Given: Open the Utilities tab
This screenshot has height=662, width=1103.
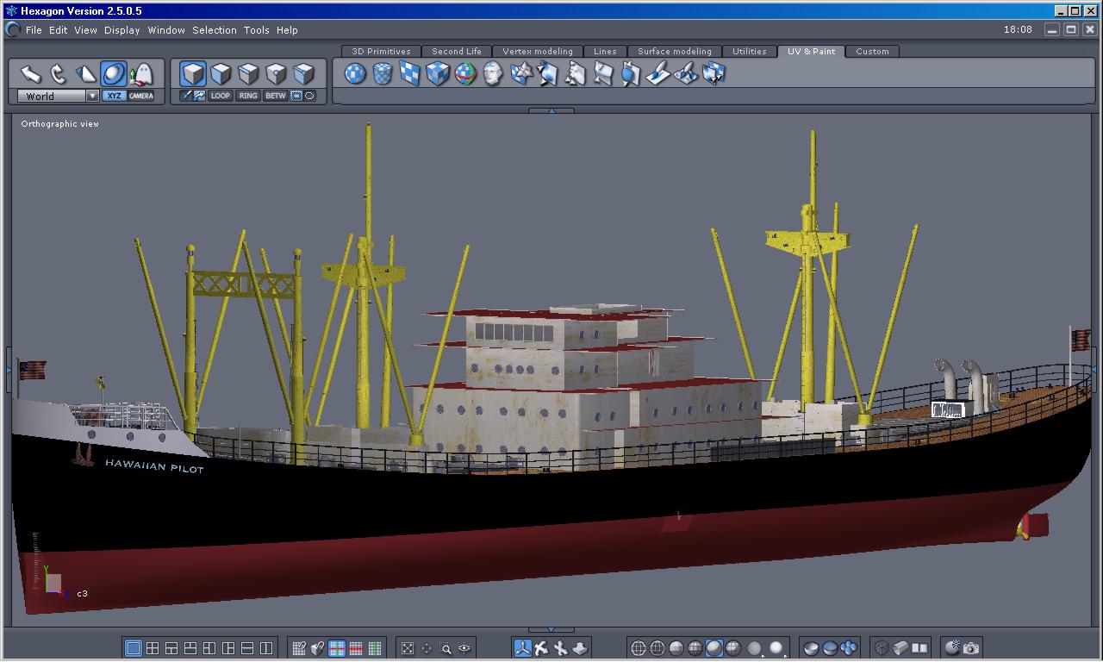Looking at the screenshot, I should pyautogui.click(x=750, y=52).
